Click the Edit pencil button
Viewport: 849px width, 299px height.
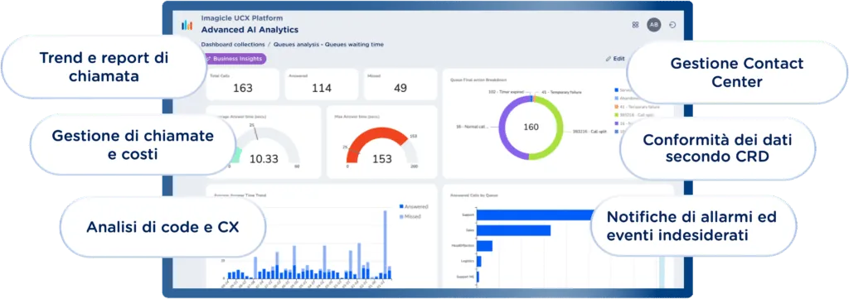[x=615, y=59]
